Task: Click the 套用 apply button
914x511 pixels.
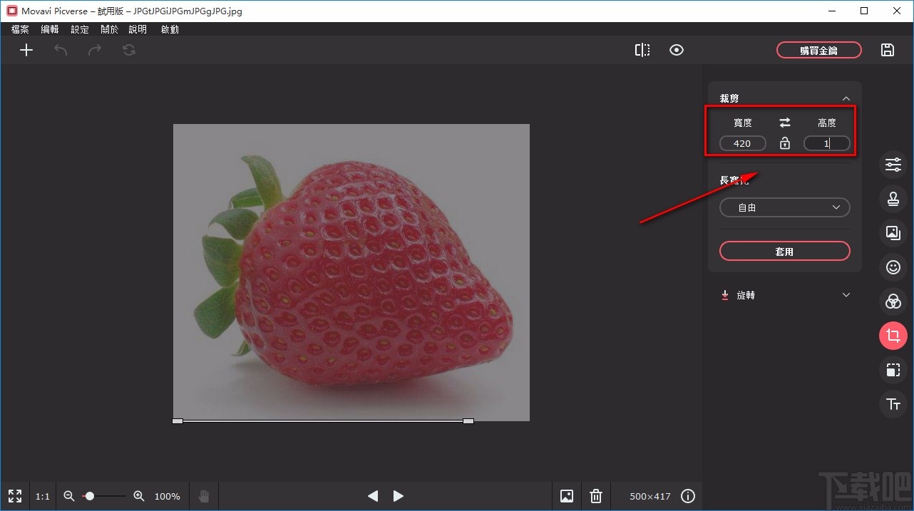Action: pyautogui.click(x=784, y=251)
